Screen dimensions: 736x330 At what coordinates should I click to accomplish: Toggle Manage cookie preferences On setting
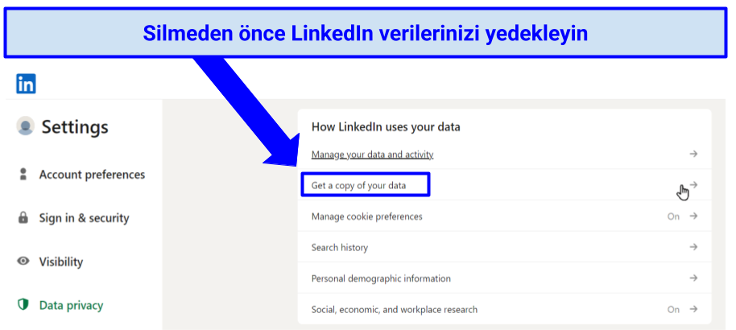[673, 217]
